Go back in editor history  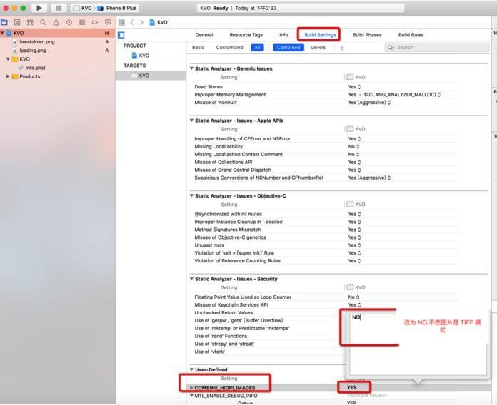point(132,23)
